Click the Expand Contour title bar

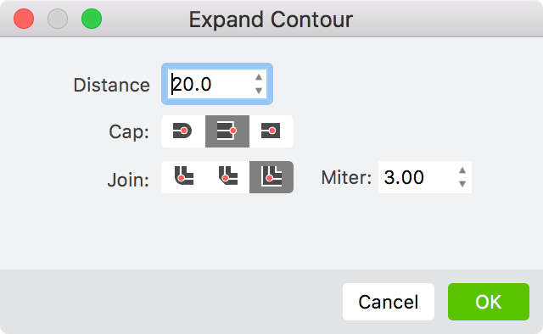pos(271,19)
